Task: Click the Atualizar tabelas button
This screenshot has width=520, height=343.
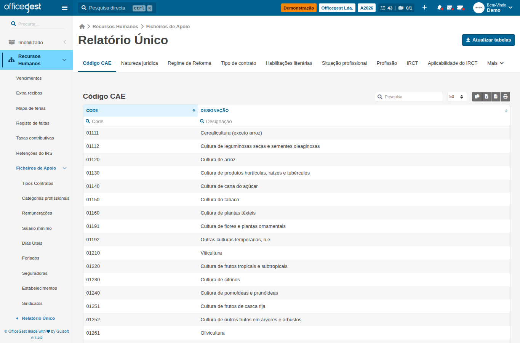Action: point(488,40)
